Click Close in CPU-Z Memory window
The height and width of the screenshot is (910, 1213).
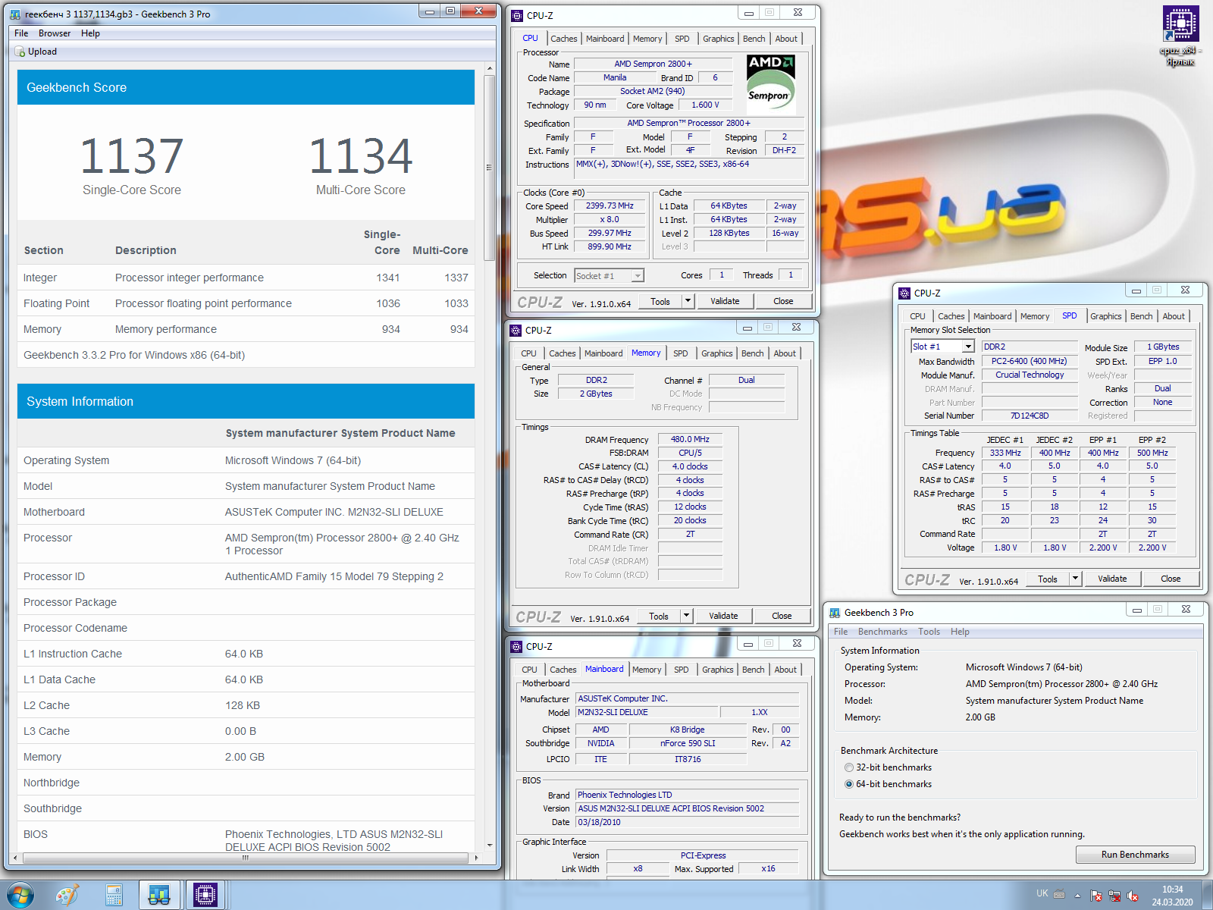click(782, 616)
